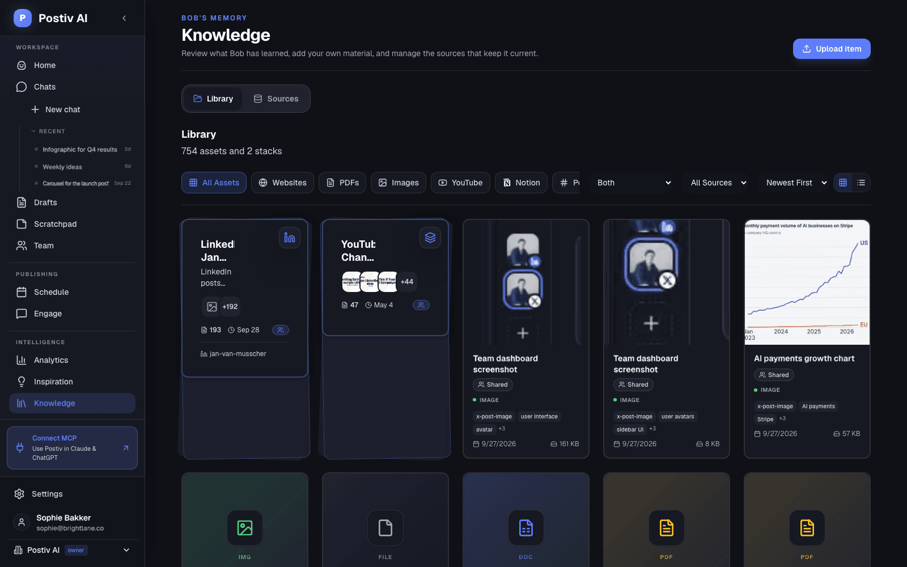The width and height of the screenshot is (907, 567).
Task: Open Settings
Action: pyautogui.click(x=72, y=494)
